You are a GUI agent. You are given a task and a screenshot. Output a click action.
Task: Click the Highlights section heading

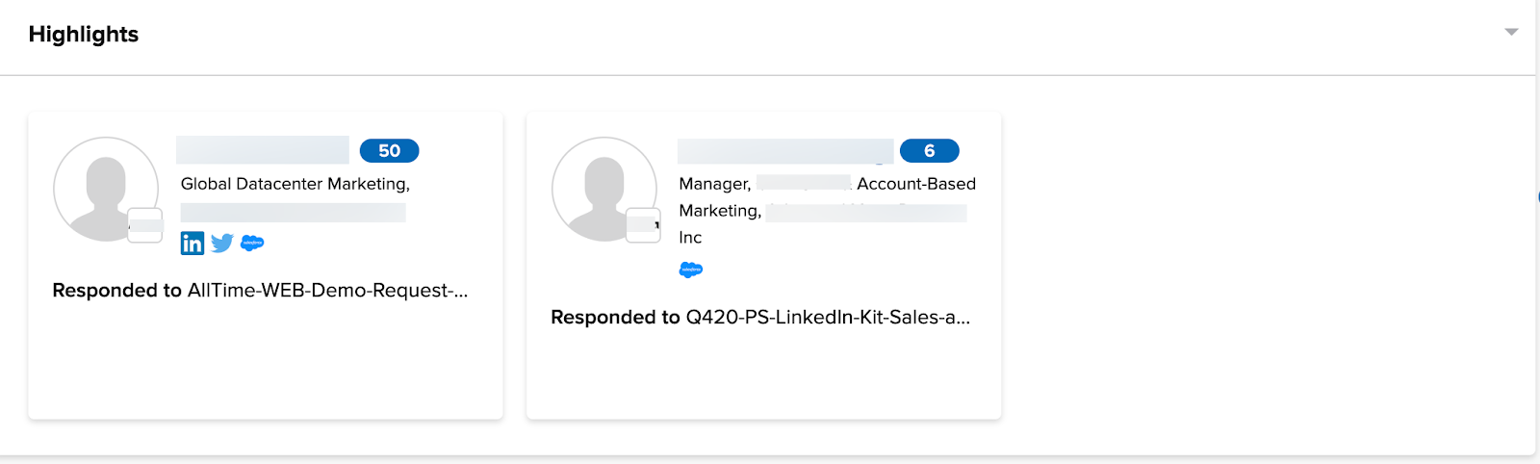(x=84, y=35)
